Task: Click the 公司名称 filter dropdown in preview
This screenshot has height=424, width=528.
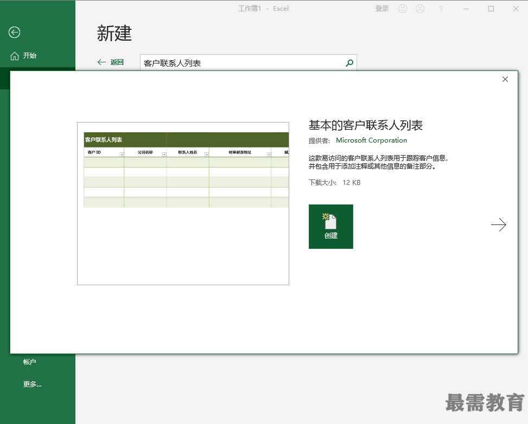Action: [x=164, y=155]
